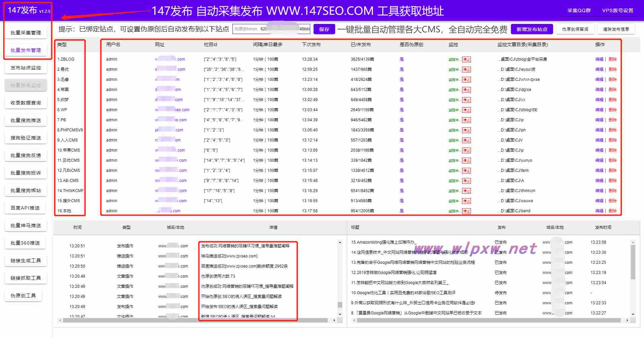The image size is (644, 338).
Task: Open 百度API推送 in the sidebar
Action: tap(26, 208)
